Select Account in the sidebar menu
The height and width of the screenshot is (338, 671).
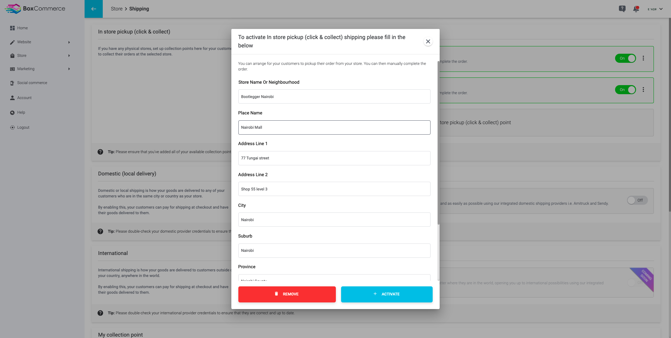(21, 98)
